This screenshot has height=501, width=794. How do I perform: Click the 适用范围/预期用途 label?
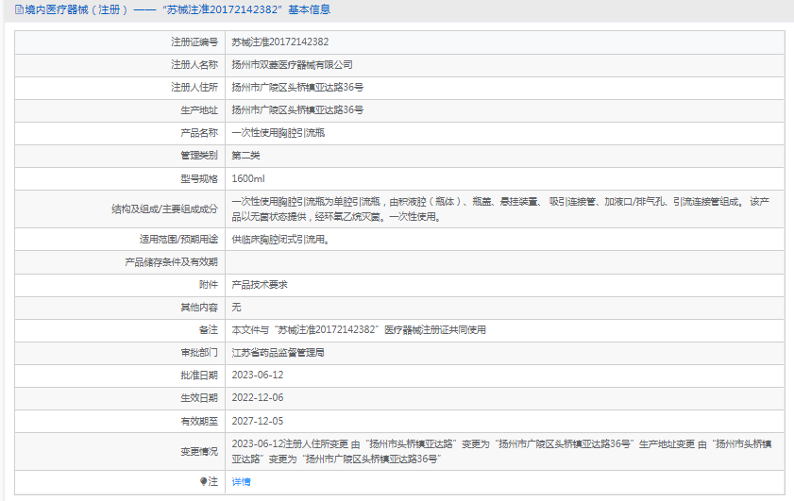tap(178, 240)
